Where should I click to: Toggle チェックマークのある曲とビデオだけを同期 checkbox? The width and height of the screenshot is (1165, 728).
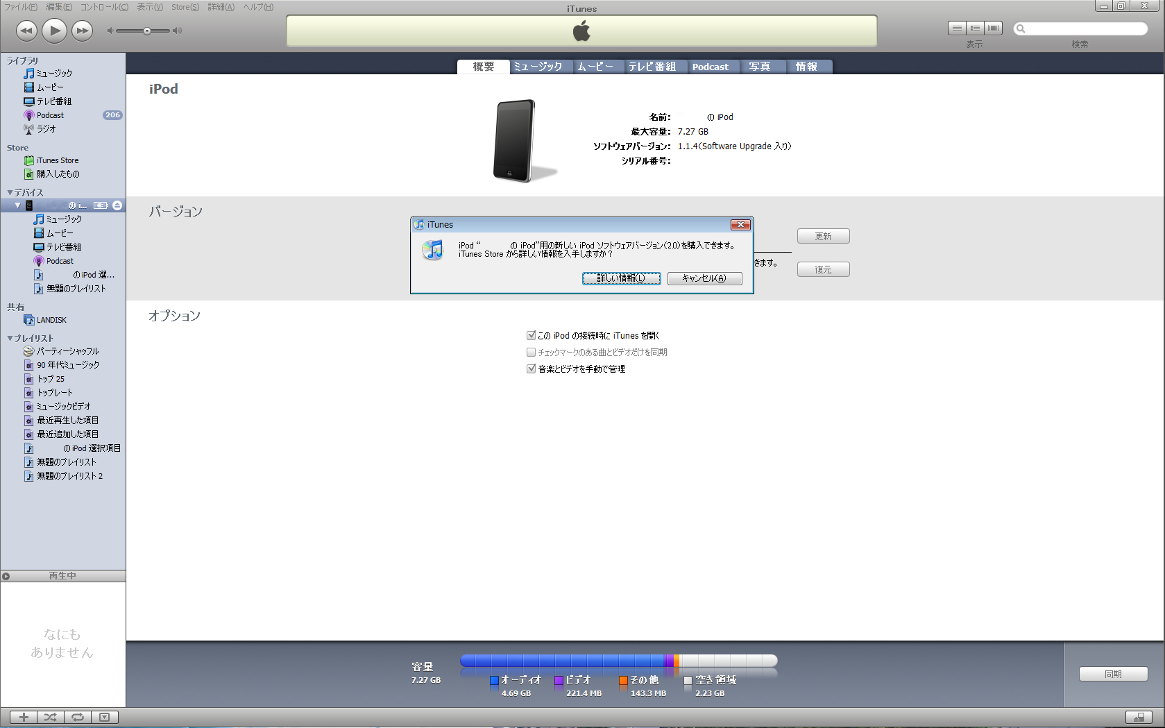[532, 352]
